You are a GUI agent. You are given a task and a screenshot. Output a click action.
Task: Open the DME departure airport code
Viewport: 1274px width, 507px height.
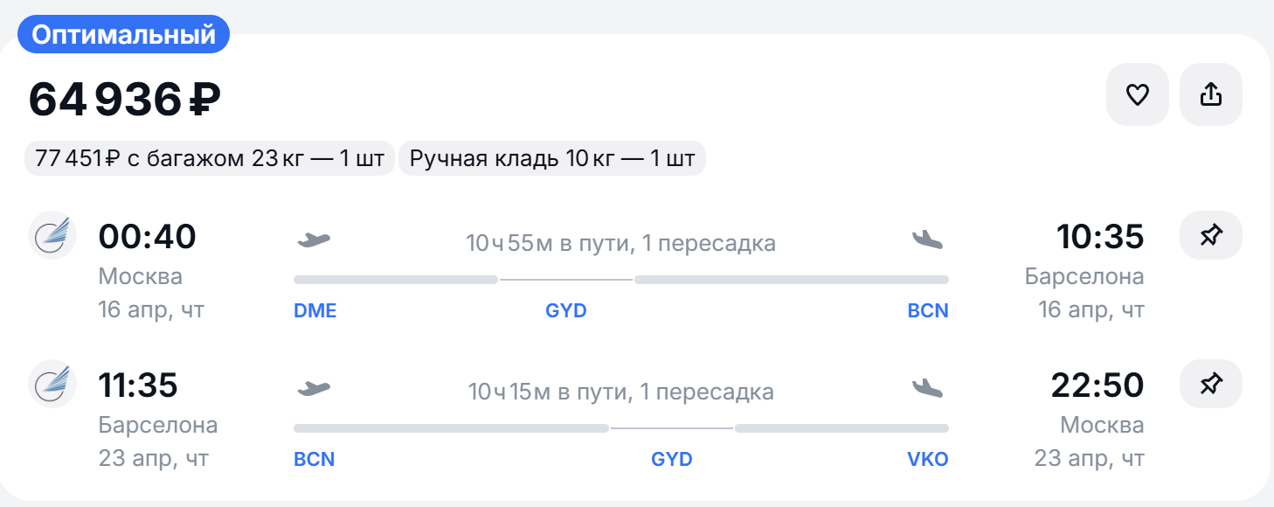click(x=315, y=311)
